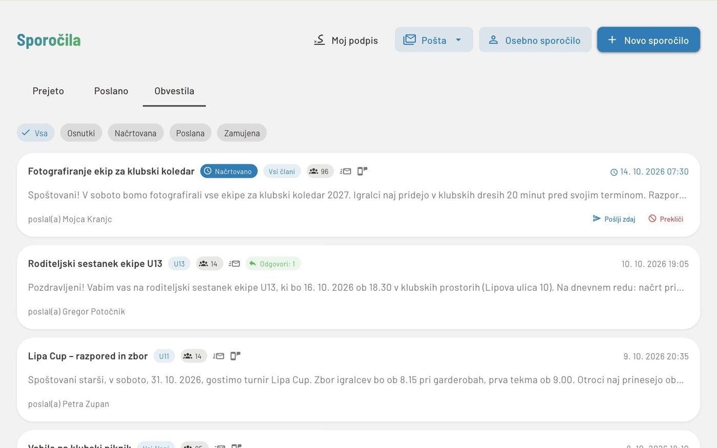Click the email icon on Lipa Cup message

click(x=219, y=356)
